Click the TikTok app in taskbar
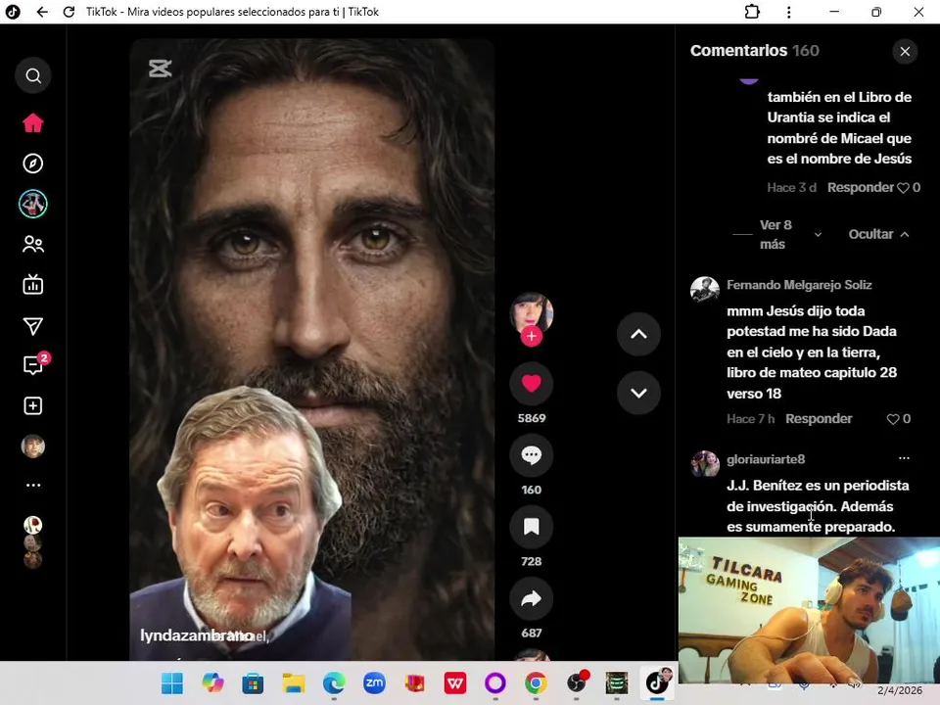This screenshot has height=705, width=940. pos(658,682)
